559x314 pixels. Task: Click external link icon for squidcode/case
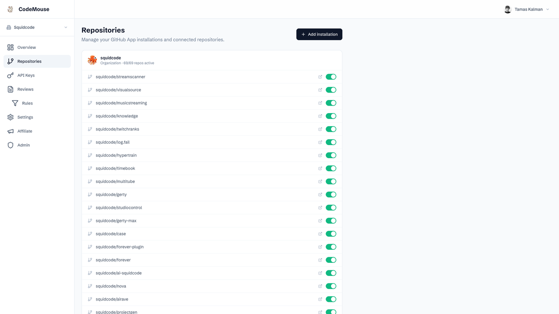pos(320,234)
